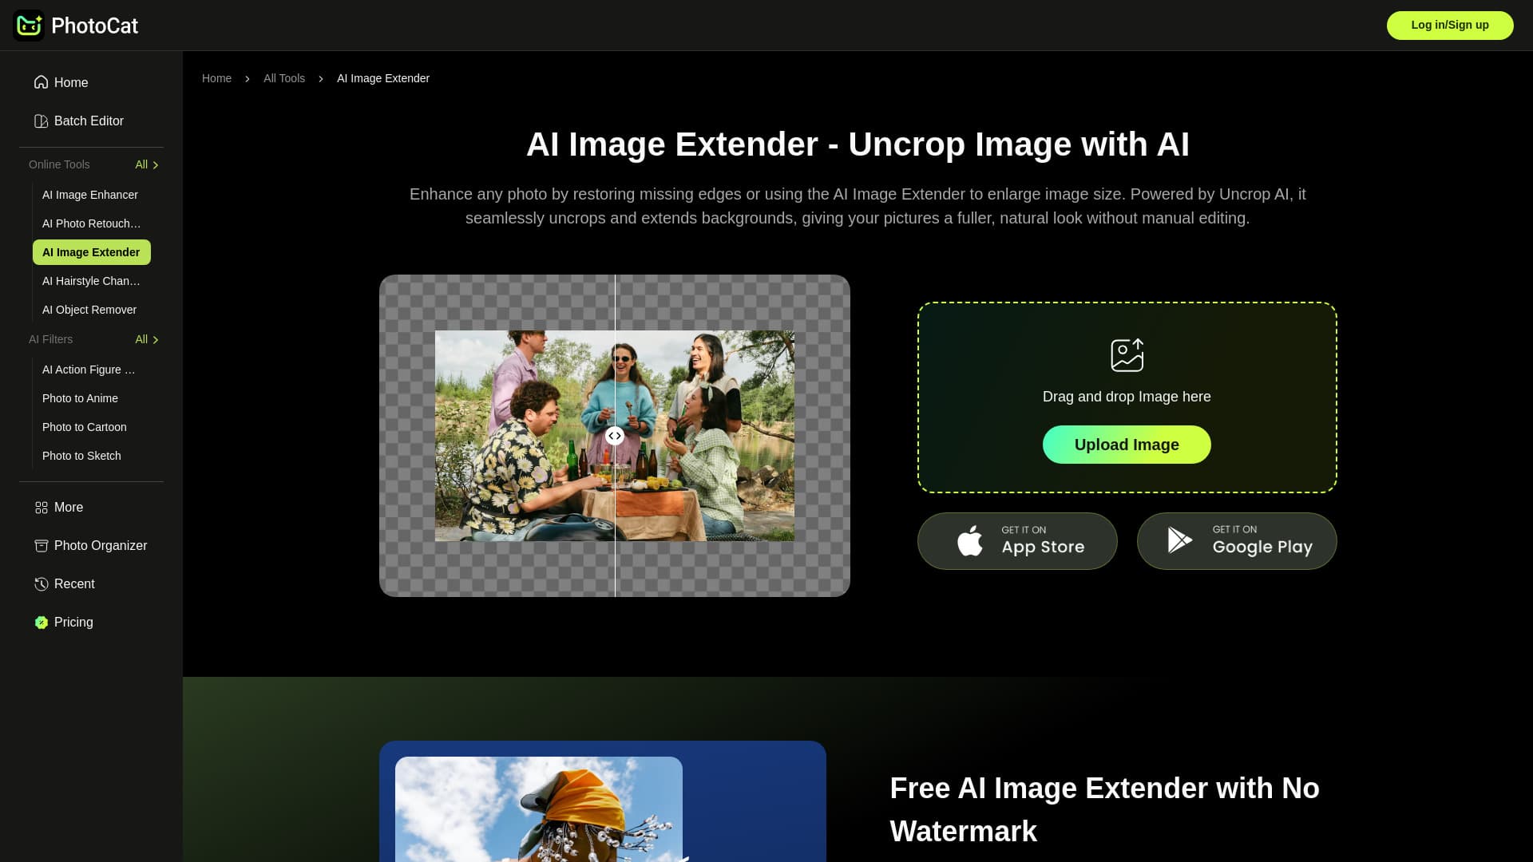
Task: Open Recent files via clock icon
Action: (x=42, y=583)
